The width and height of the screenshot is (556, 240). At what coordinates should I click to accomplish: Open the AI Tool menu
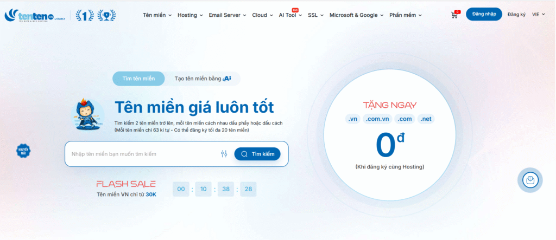point(290,15)
